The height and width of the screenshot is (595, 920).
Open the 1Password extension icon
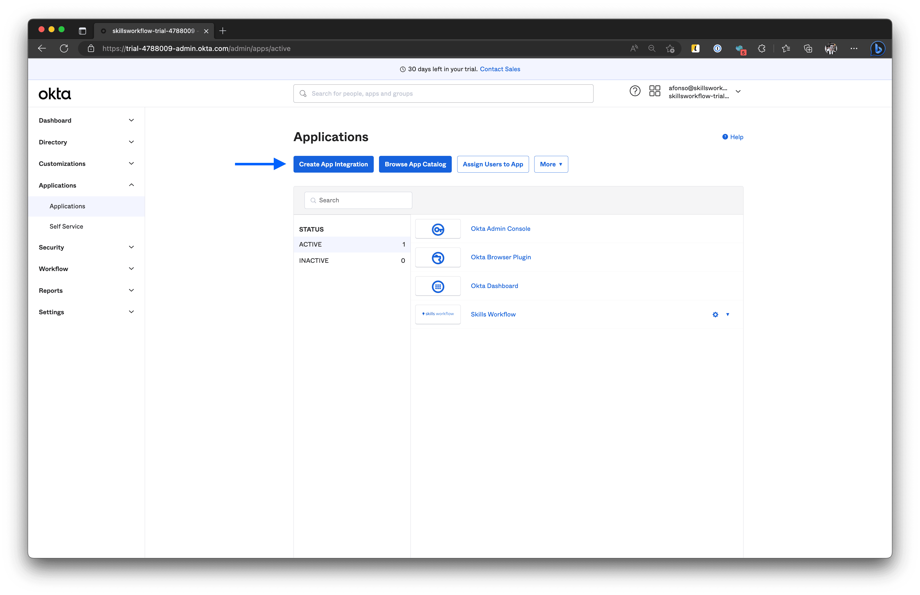tap(717, 48)
